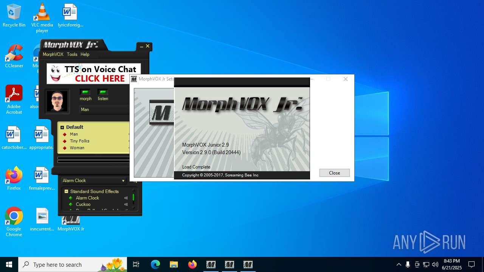Open the Help menu in MorphVOX

point(85,54)
